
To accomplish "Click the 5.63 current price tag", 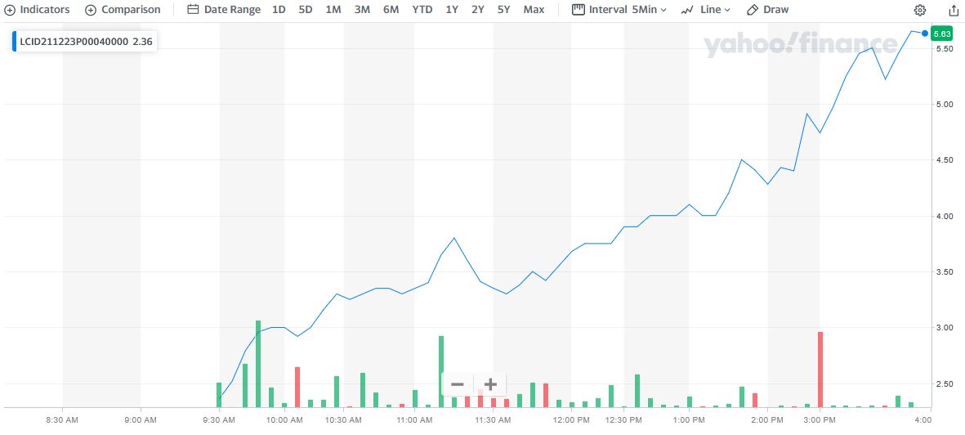I will 941,34.
